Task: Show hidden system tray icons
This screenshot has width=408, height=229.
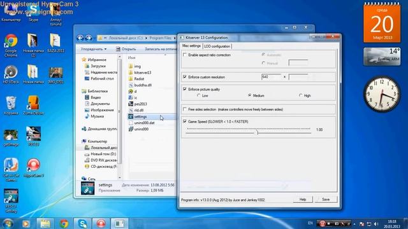Action: 354,224
